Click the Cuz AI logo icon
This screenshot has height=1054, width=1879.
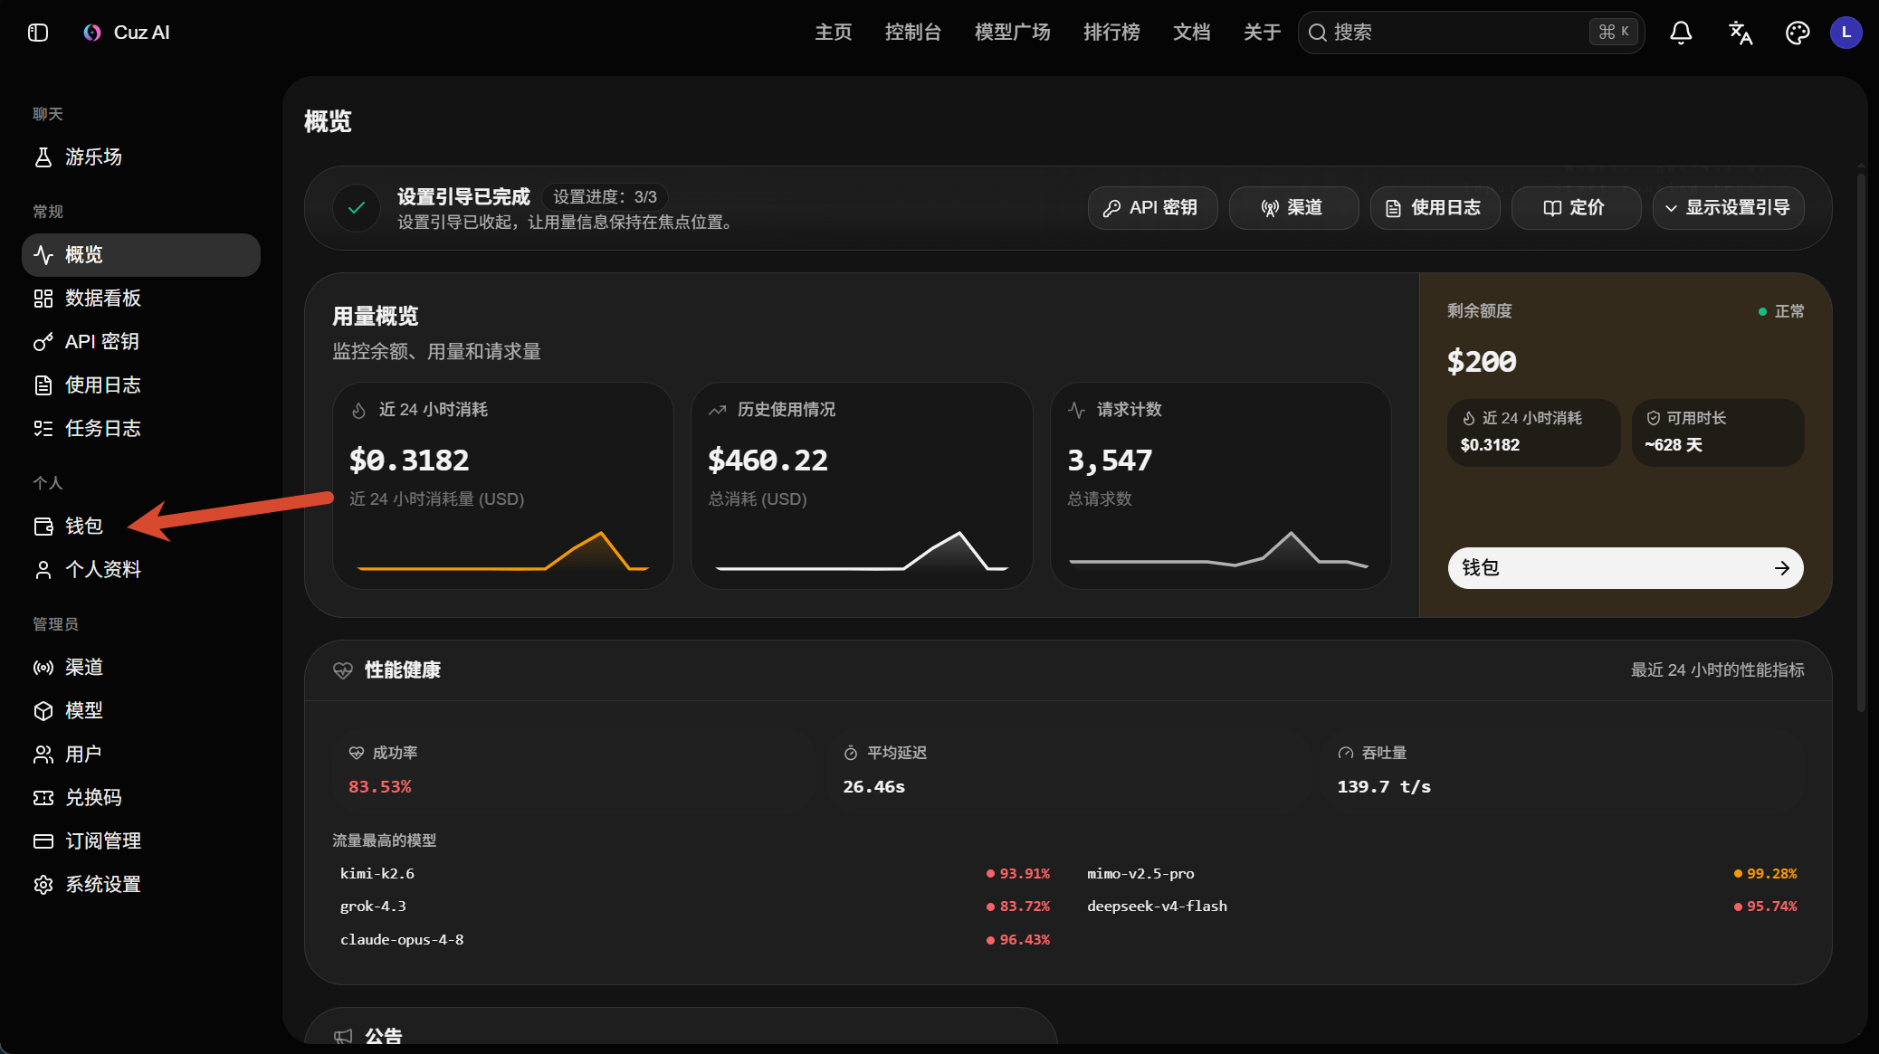click(92, 33)
